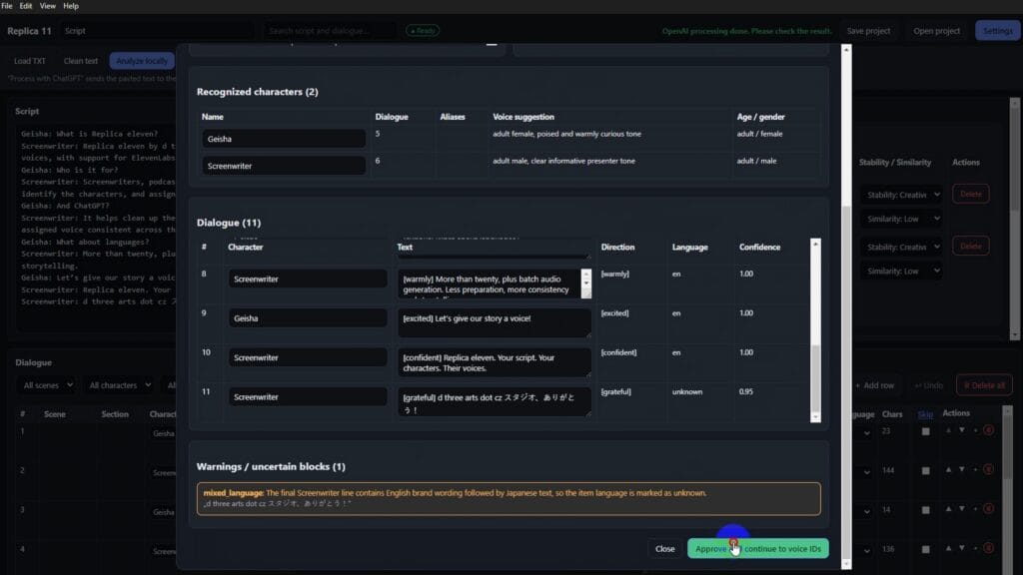
Task: Move the 14-chars dialogue row down
Action: click(x=962, y=509)
